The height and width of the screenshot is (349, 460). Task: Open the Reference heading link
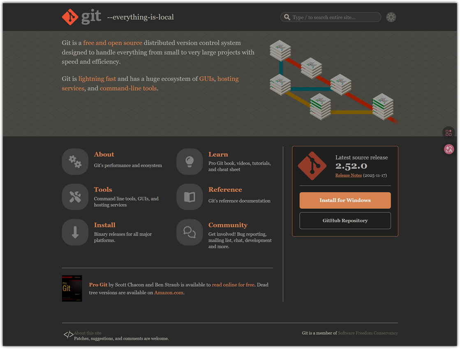[x=225, y=190]
